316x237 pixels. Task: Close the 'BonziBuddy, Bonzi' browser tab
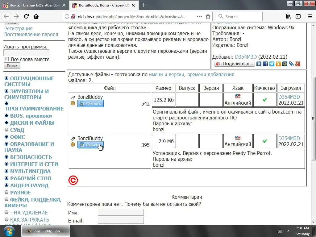(x=133, y=5)
